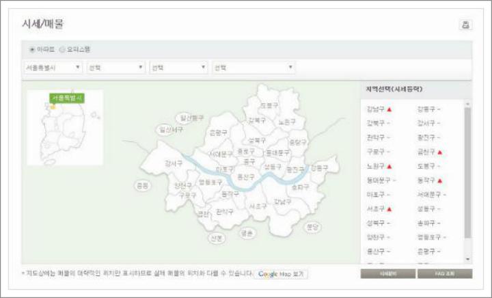Select 관악구 in the region list
Image resolution: width=492 pixels, height=298 pixels.
pos(376,137)
